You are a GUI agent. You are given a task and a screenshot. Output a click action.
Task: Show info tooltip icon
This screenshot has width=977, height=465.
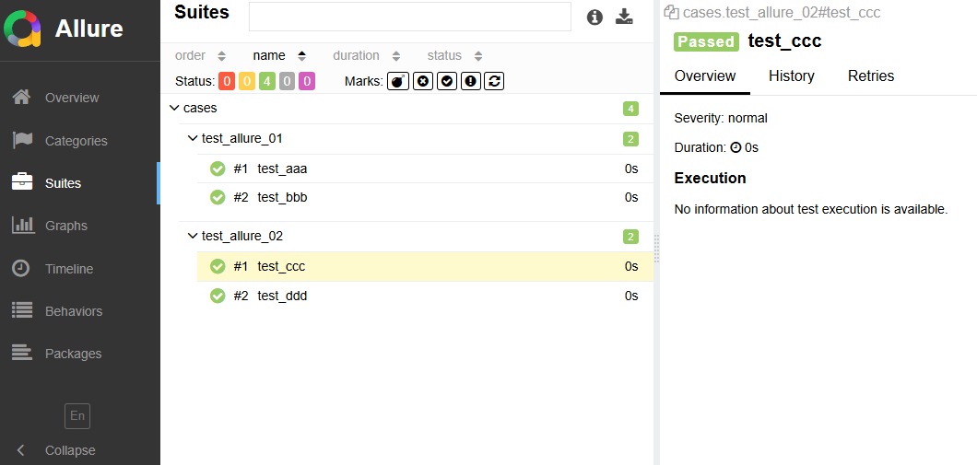click(595, 17)
